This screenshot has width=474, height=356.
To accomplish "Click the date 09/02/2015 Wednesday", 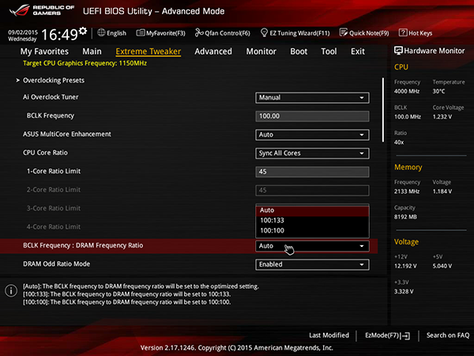I will (x=23, y=36).
